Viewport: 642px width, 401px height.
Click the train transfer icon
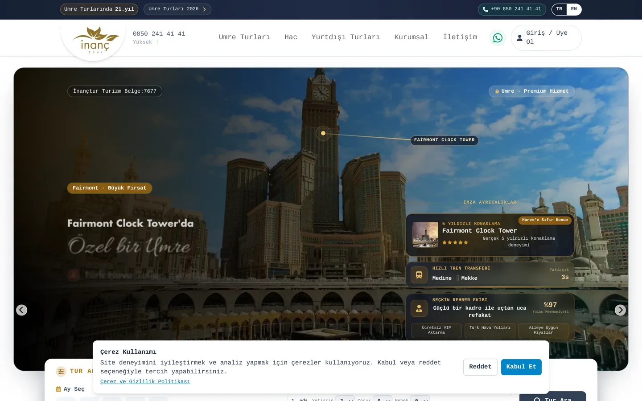click(x=419, y=275)
